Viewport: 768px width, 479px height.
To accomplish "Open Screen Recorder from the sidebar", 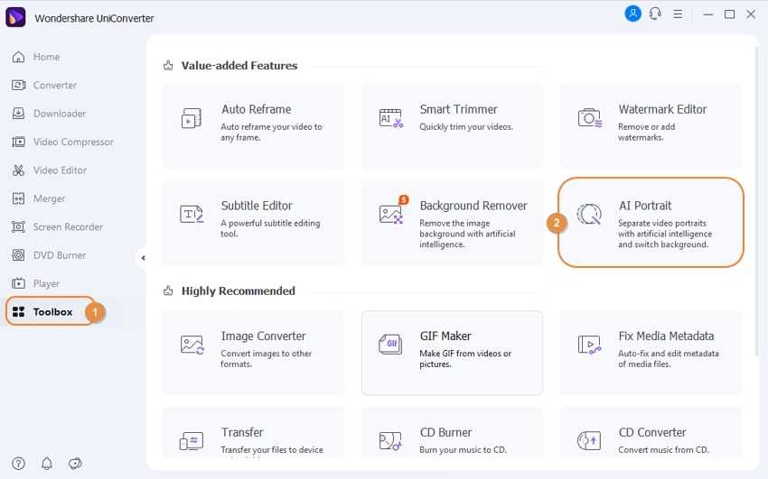I will [x=68, y=227].
